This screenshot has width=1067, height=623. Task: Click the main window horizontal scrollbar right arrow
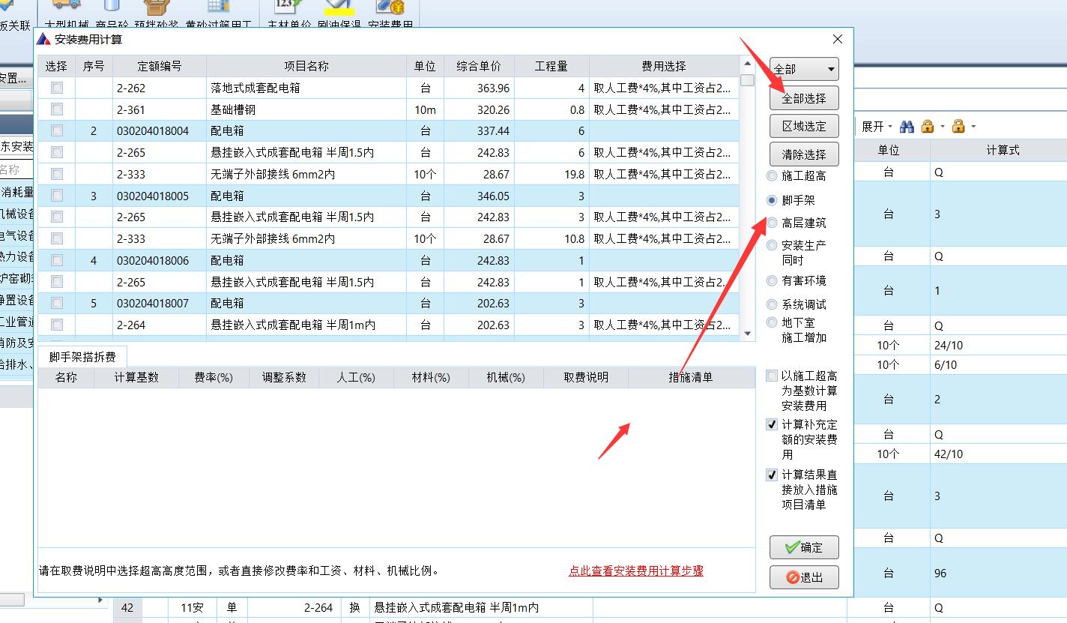(x=100, y=600)
